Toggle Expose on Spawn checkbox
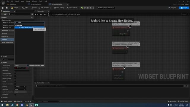This screenshot has height=107, width=190. coord(15,78)
